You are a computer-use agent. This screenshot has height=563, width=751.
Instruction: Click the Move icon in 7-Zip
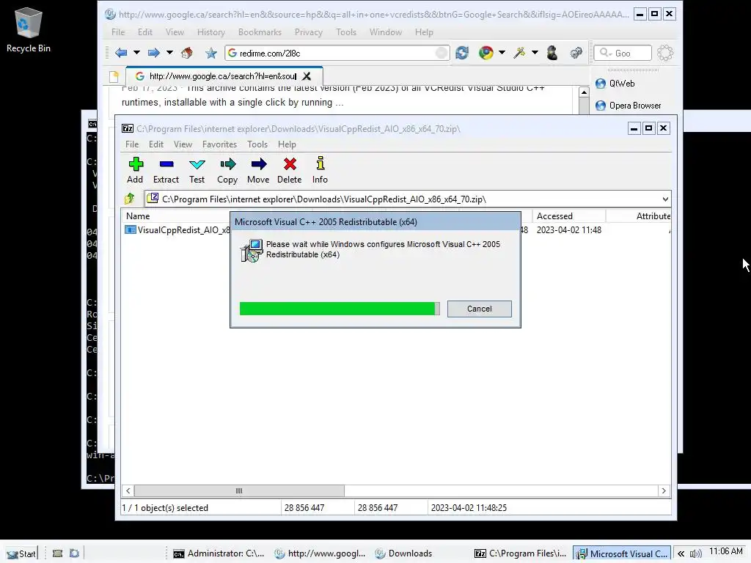click(259, 170)
